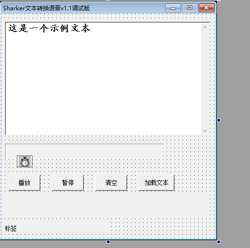
Task: Click the text box scrollbar up arrow
Action: click(x=205, y=27)
